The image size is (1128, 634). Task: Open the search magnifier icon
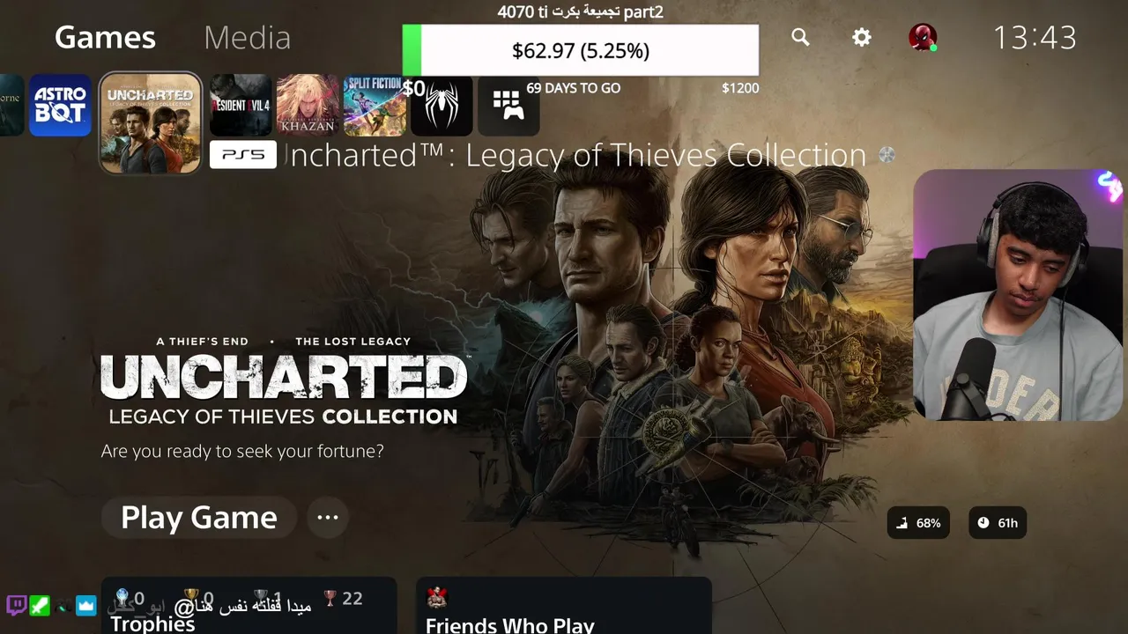pyautogui.click(x=800, y=37)
